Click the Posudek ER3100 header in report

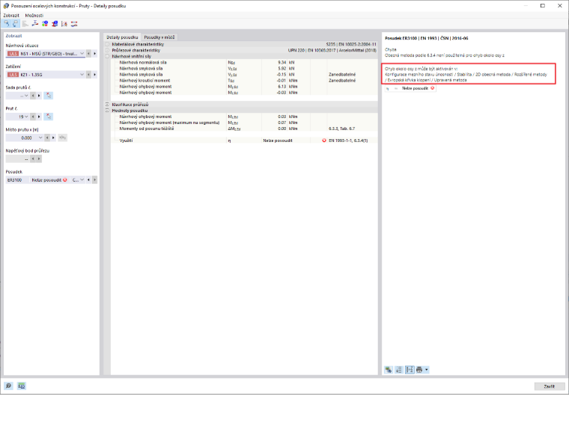click(x=427, y=38)
